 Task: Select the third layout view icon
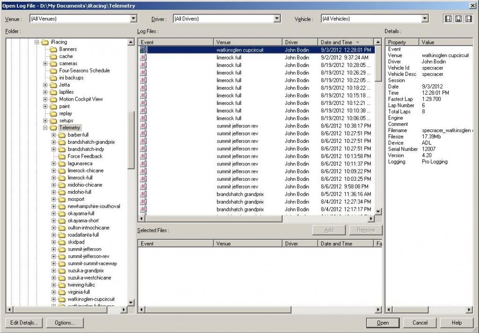pyautogui.click(x=468, y=19)
